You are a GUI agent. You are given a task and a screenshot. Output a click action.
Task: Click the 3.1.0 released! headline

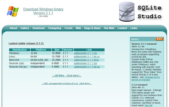[x=140, y=85]
